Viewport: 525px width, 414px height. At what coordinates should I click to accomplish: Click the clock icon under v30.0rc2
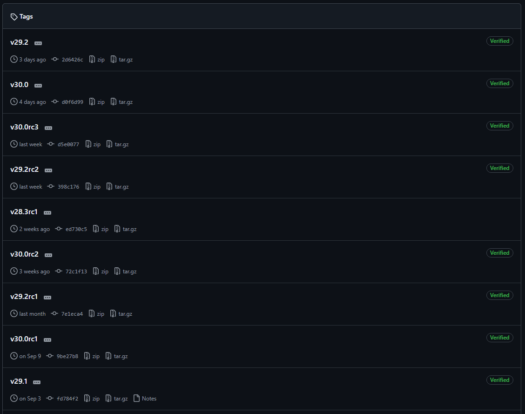coord(14,271)
